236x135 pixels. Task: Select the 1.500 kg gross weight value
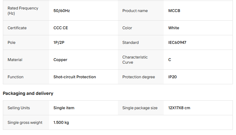61,122
